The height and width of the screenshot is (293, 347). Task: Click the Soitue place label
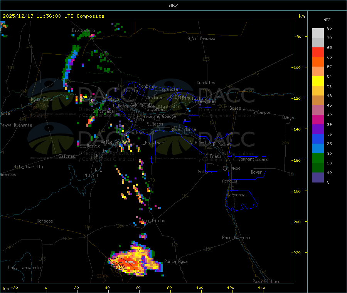pyautogui.click(x=205, y=172)
